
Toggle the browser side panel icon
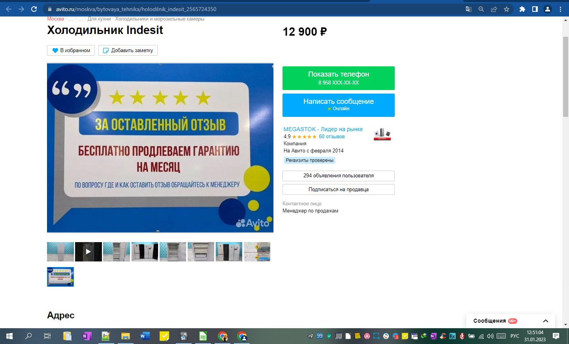[535, 9]
